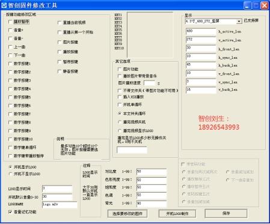Check 数字按键10 option
270x224 pixels.
pos(10,139)
